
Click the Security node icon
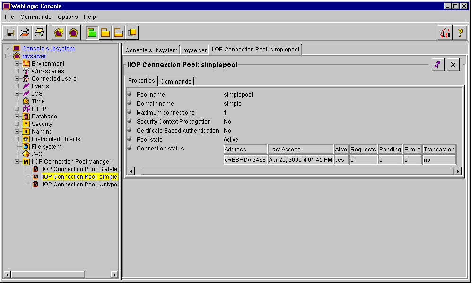click(x=26, y=124)
